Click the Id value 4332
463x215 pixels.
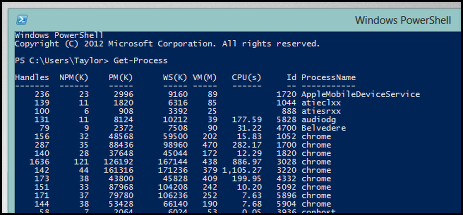pos(286,179)
